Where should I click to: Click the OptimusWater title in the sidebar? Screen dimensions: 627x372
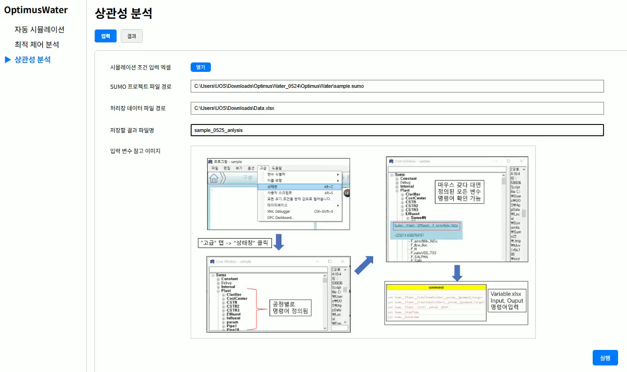pyautogui.click(x=36, y=10)
